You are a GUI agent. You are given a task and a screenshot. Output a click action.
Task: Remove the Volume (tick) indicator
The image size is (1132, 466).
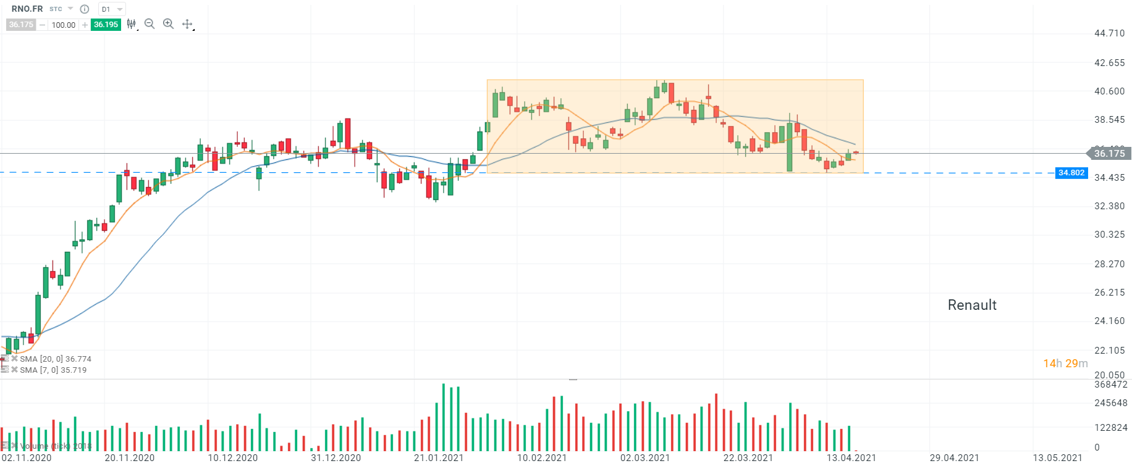pos(14,446)
